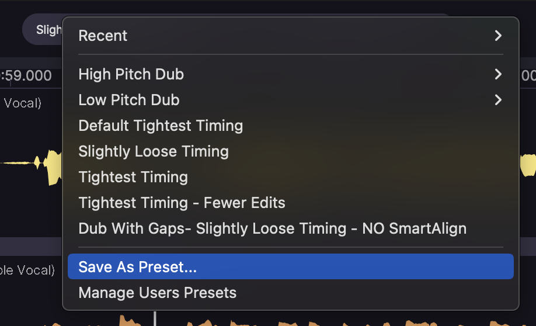Click the white playhead line at the bottom
The width and height of the screenshot is (536, 326).
coord(155,319)
